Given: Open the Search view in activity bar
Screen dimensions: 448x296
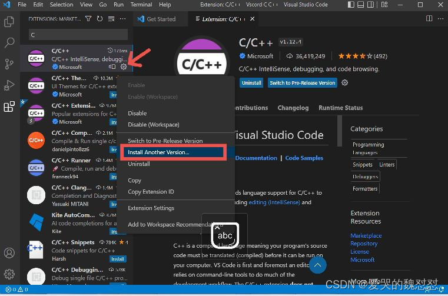Looking at the screenshot, I should tap(9, 42).
